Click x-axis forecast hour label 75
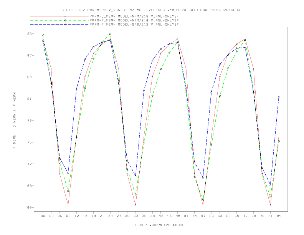Screen dimensions: 304x235 point(254,216)
